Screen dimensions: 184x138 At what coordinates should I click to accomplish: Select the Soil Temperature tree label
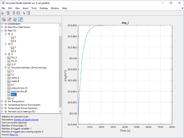[16, 101]
